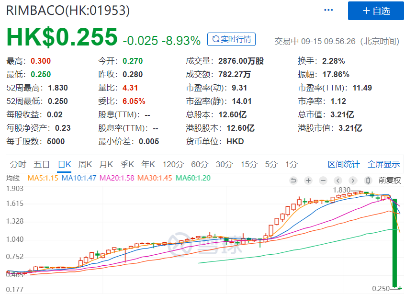
Task: Reset the chart view with the undo arrow
Action: point(293,180)
